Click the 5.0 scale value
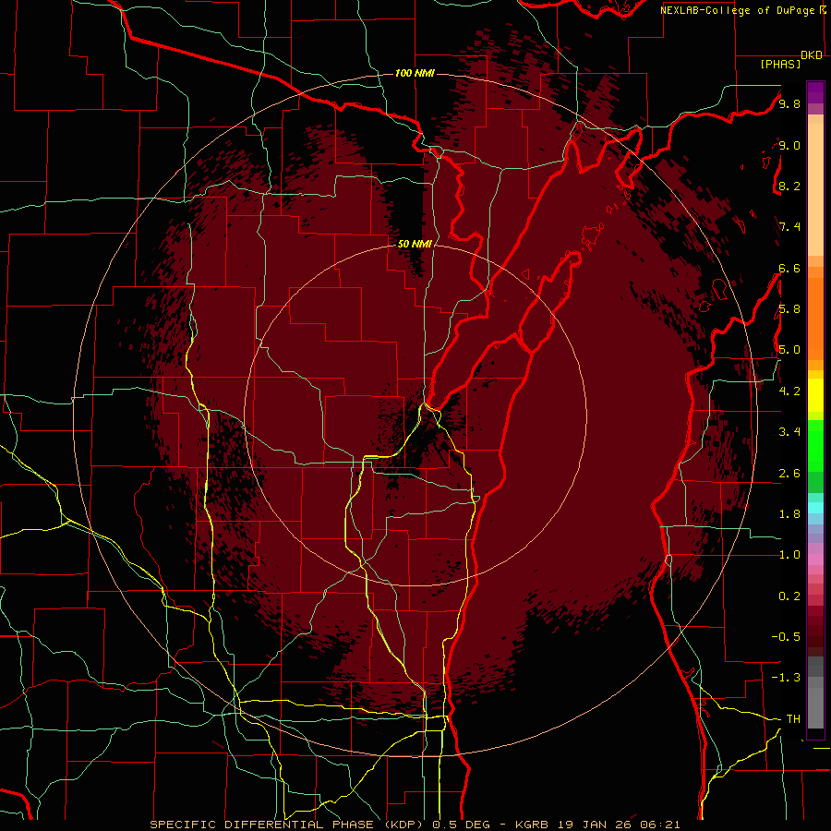Image resolution: width=831 pixels, height=831 pixels. pyautogui.click(x=789, y=350)
